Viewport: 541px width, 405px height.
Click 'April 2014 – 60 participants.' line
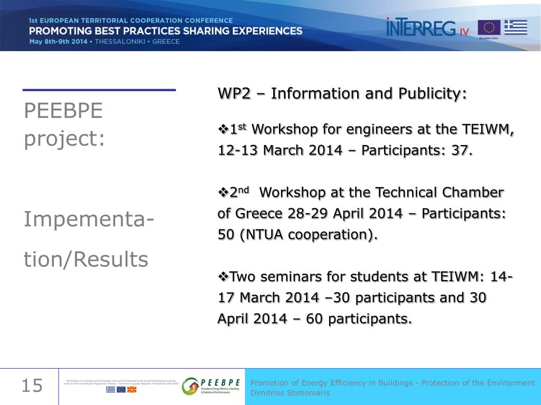[x=315, y=319]
